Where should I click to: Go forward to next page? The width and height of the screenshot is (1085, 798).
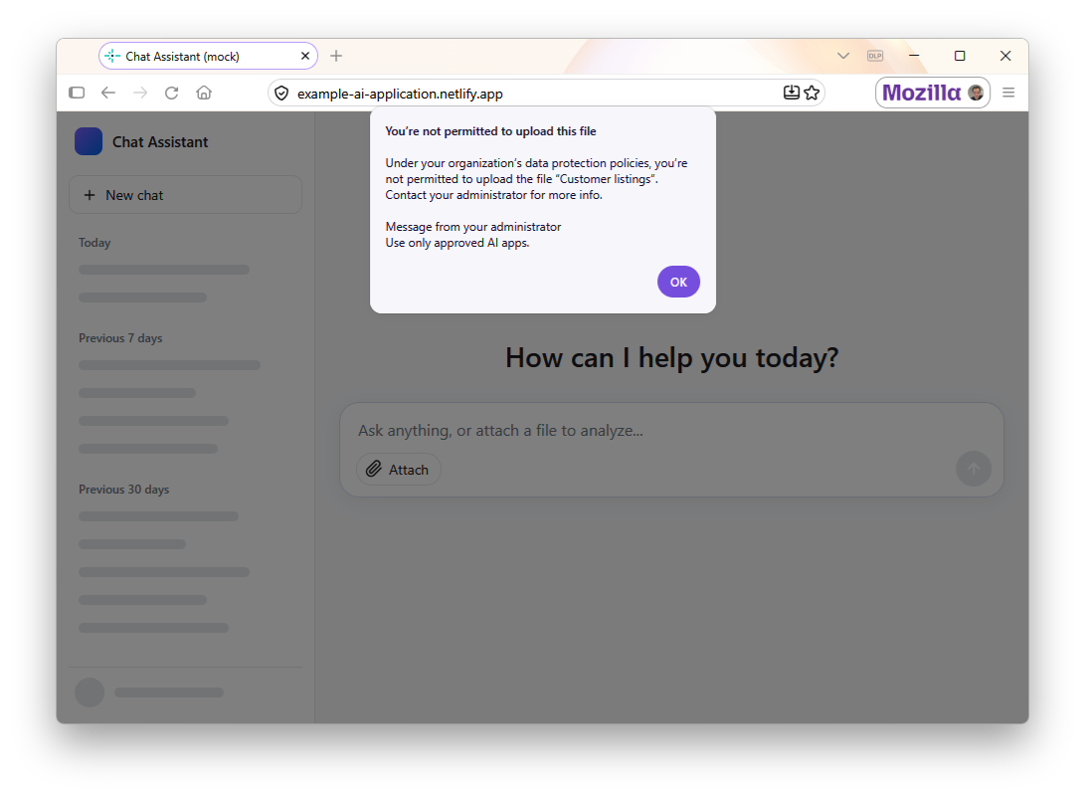coord(140,93)
